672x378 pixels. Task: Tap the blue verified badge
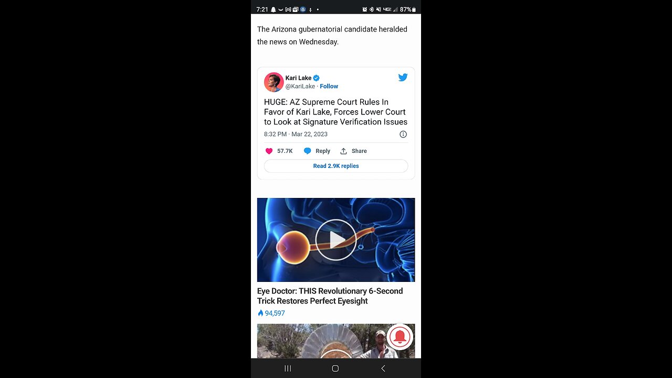click(x=317, y=78)
